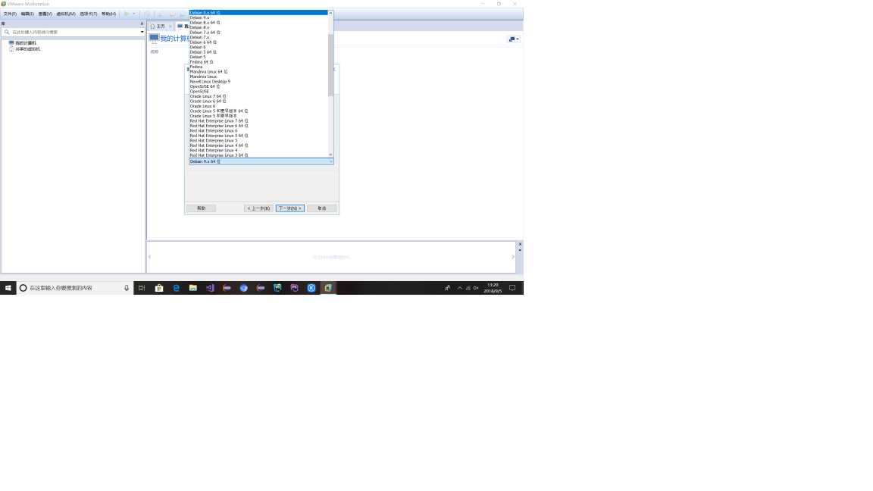Open the 帮助(H) menu
This screenshot has width=873, height=491.
pos(108,14)
